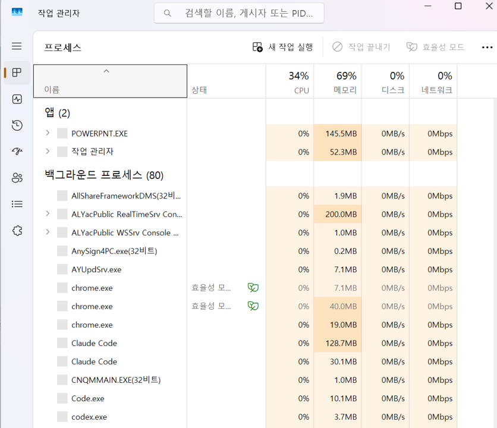Open the toolbar overflow menu (three dots)
Image resolution: width=497 pixels, height=428 pixels.
(487, 46)
